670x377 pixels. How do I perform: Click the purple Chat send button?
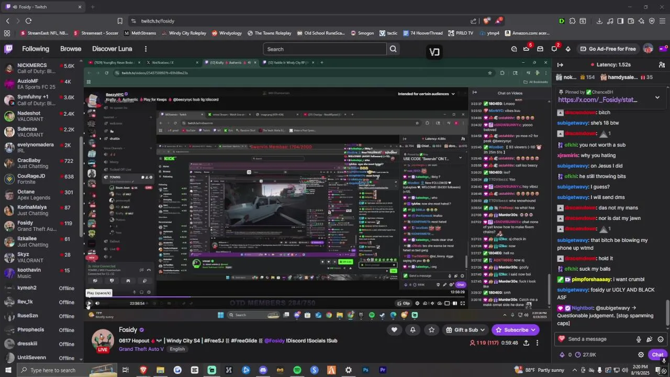pos(658,355)
